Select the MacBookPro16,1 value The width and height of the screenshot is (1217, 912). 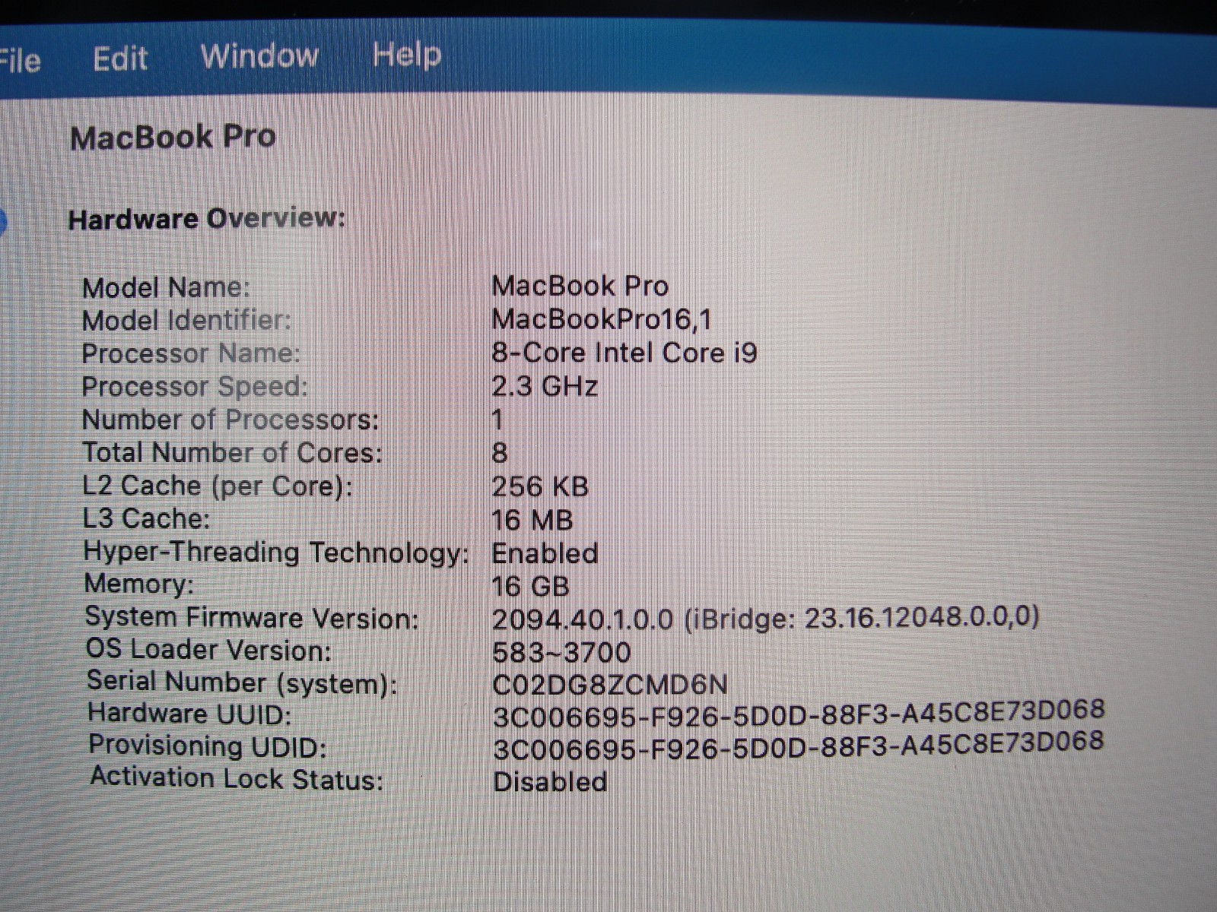602,319
